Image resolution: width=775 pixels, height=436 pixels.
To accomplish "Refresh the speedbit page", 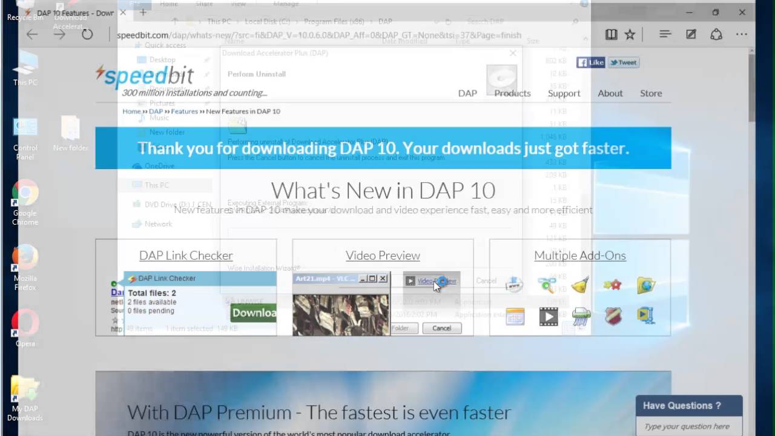I will pyautogui.click(x=87, y=35).
